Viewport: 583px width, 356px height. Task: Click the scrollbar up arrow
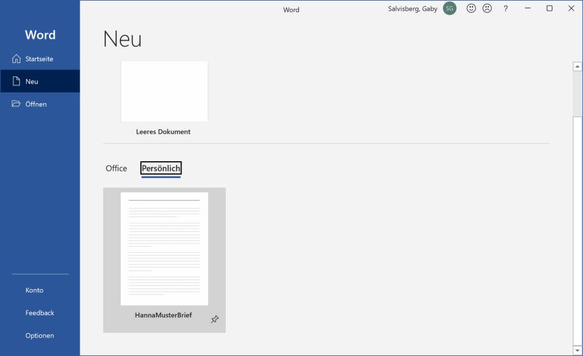(577, 66)
